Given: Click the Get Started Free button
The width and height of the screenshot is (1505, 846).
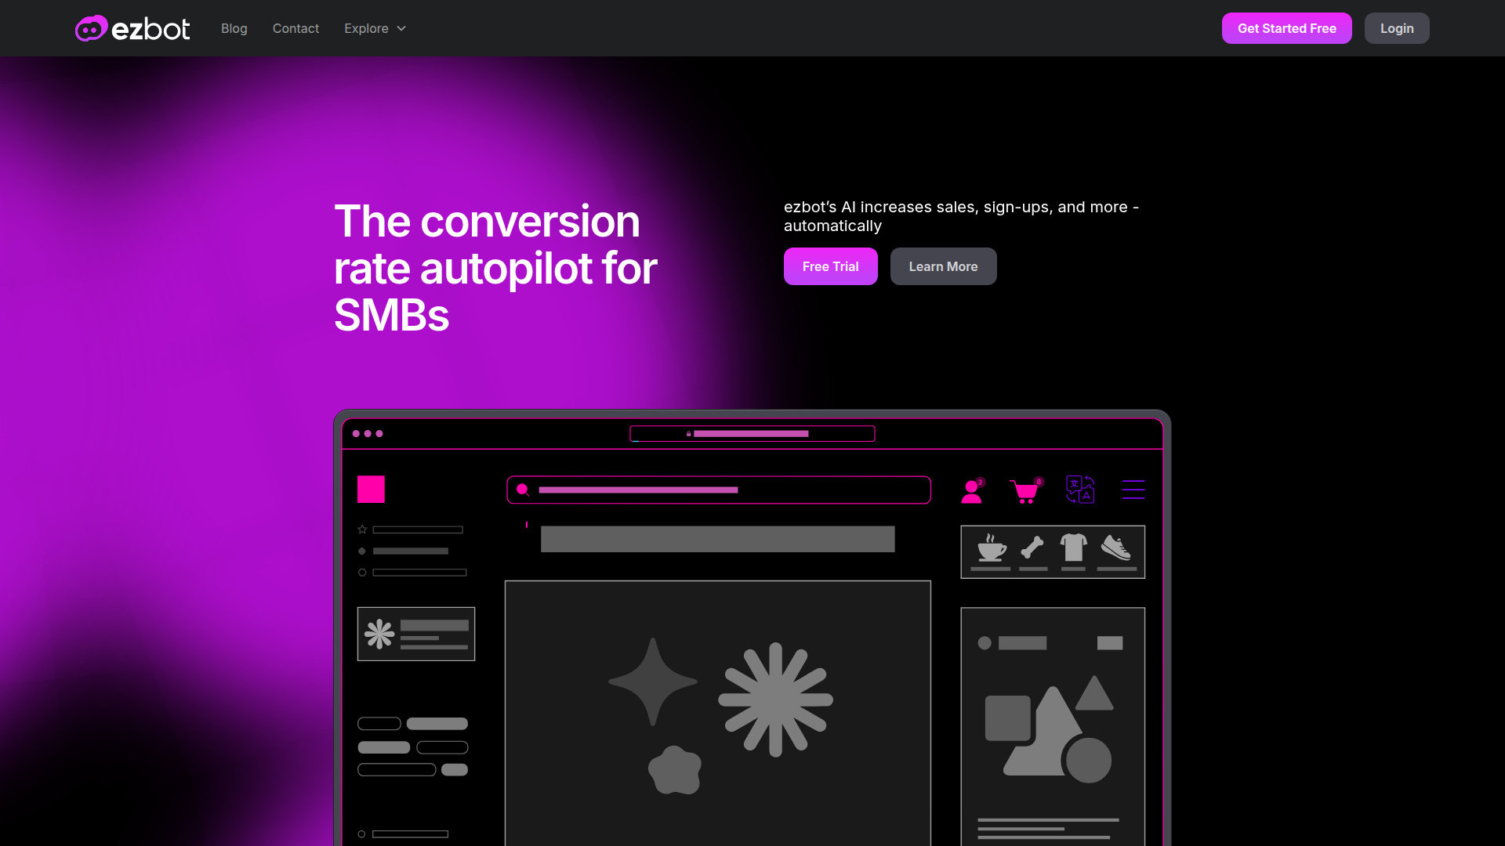Looking at the screenshot, I should click(x=1286, y=28).
